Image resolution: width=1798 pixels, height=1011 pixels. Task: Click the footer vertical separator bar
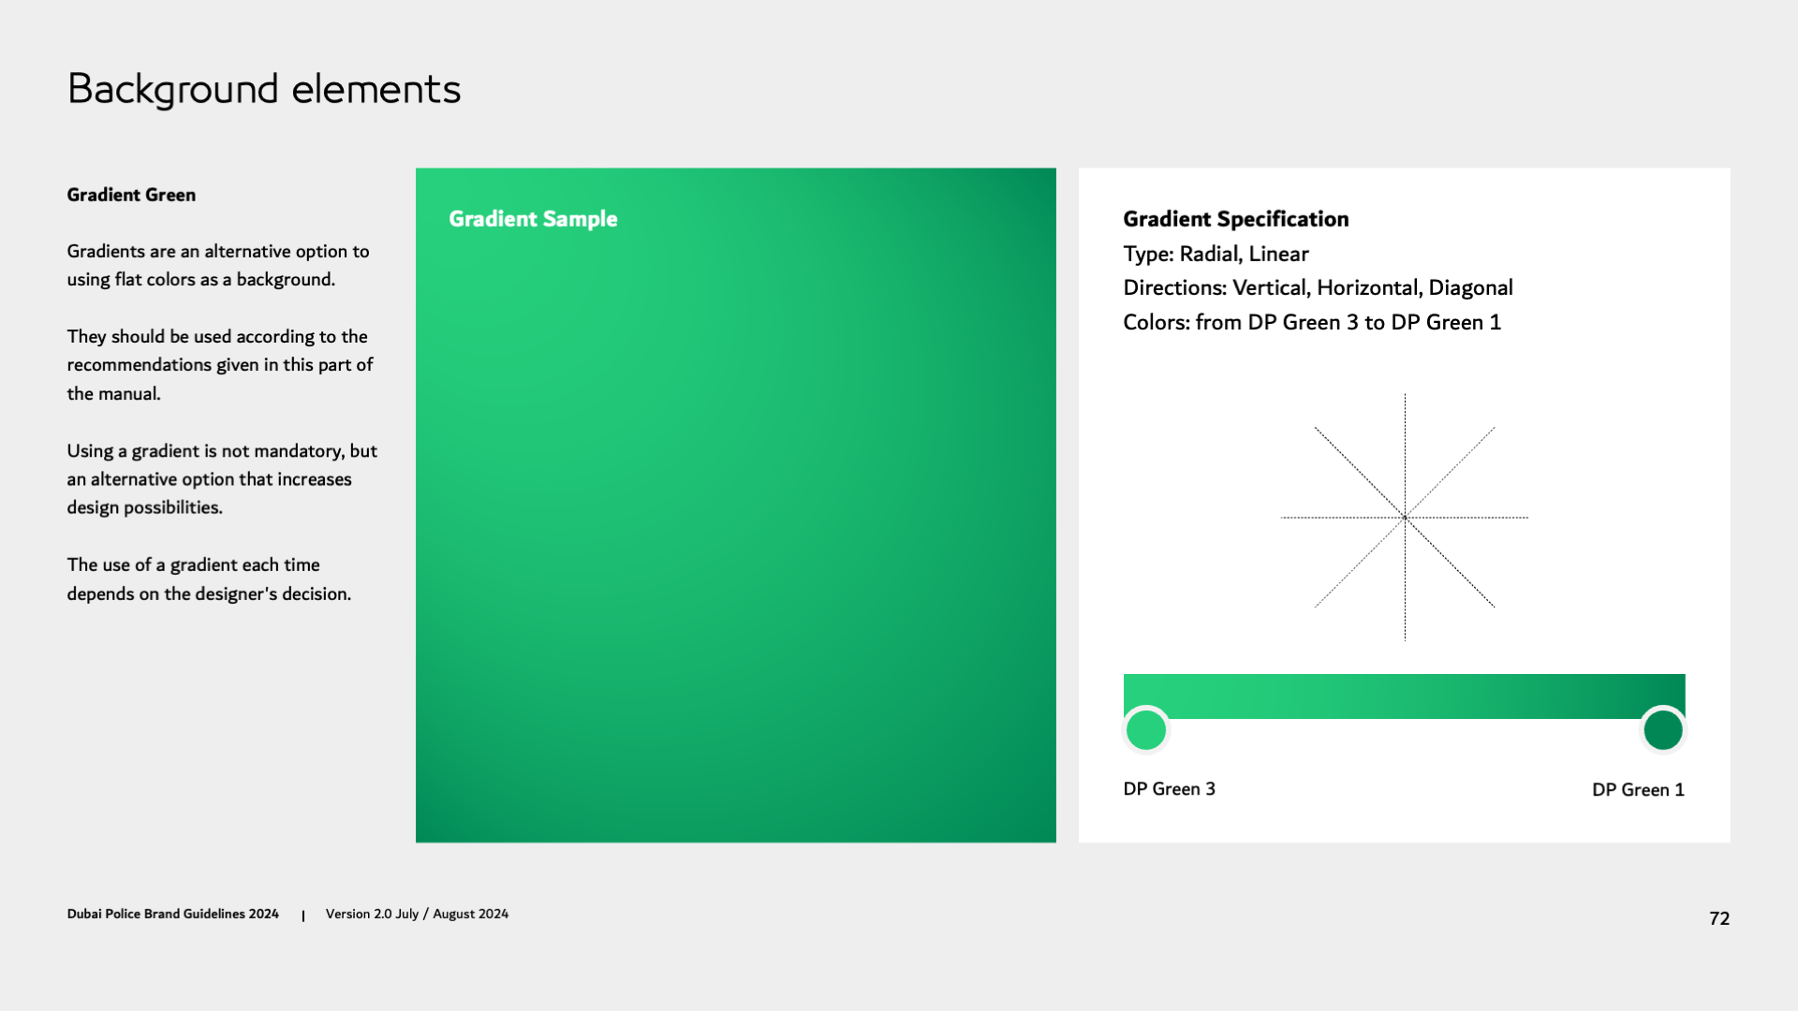tap(302, 916)
